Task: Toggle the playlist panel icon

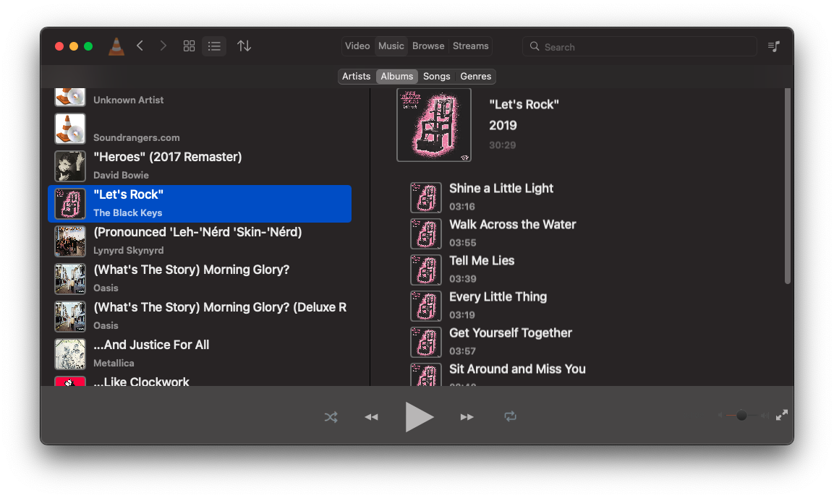Action: point(774,47)
